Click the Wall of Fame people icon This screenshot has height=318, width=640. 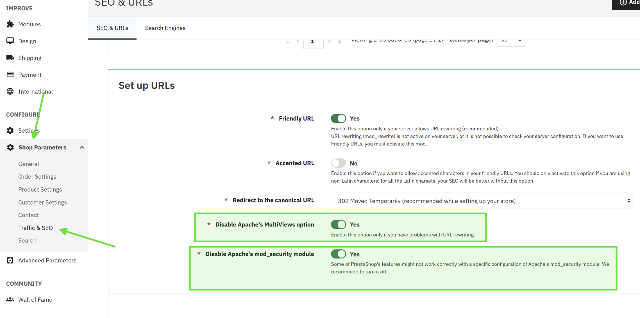[10, 299]
